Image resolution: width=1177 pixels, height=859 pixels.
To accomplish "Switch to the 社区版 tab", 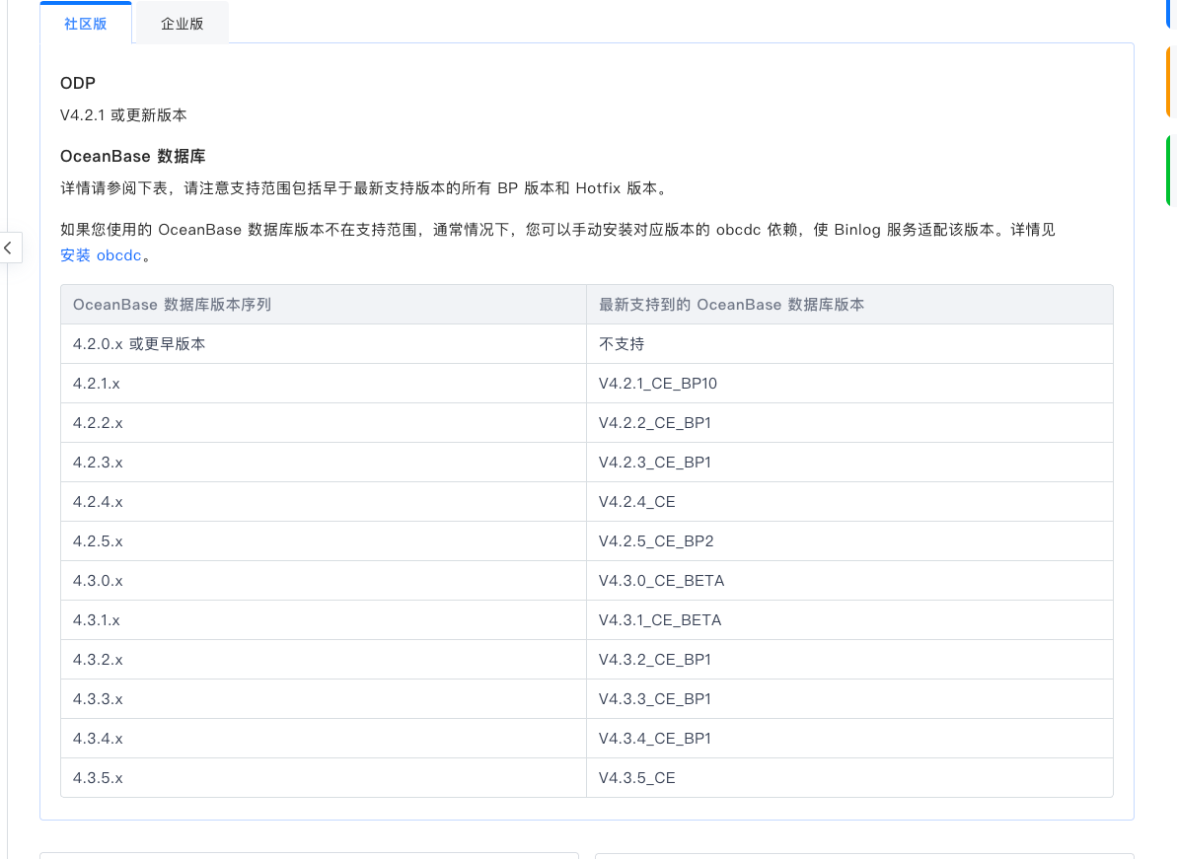I will (x=86, y=24).
